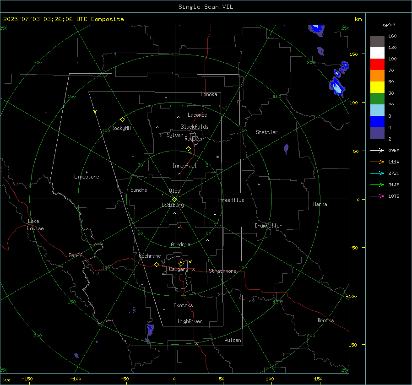
Task: Click the gray 160 kg/m2 color swatch
Action: (377, 42)
